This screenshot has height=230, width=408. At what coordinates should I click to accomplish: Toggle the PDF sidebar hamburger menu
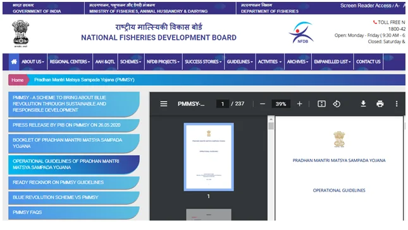[164, 104]
